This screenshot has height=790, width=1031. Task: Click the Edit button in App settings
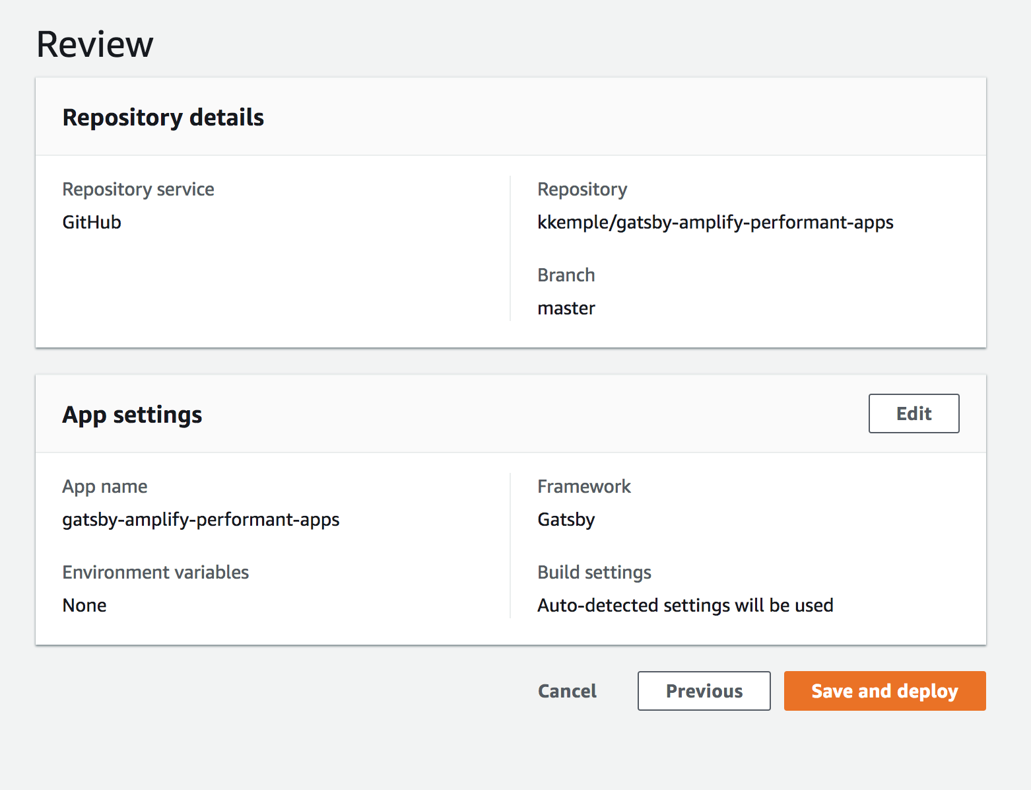[x=914, y=413]
